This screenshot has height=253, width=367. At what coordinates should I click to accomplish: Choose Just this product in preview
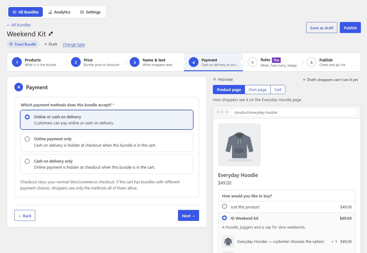tap(224, 207)
